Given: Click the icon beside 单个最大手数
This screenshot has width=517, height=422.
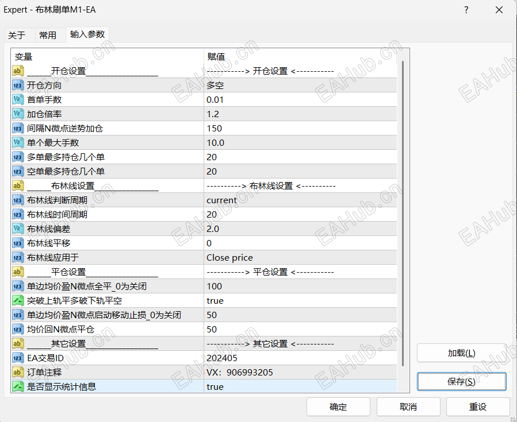Looking at the screenshot, I should pyautogui.click(x=18, y=142).
